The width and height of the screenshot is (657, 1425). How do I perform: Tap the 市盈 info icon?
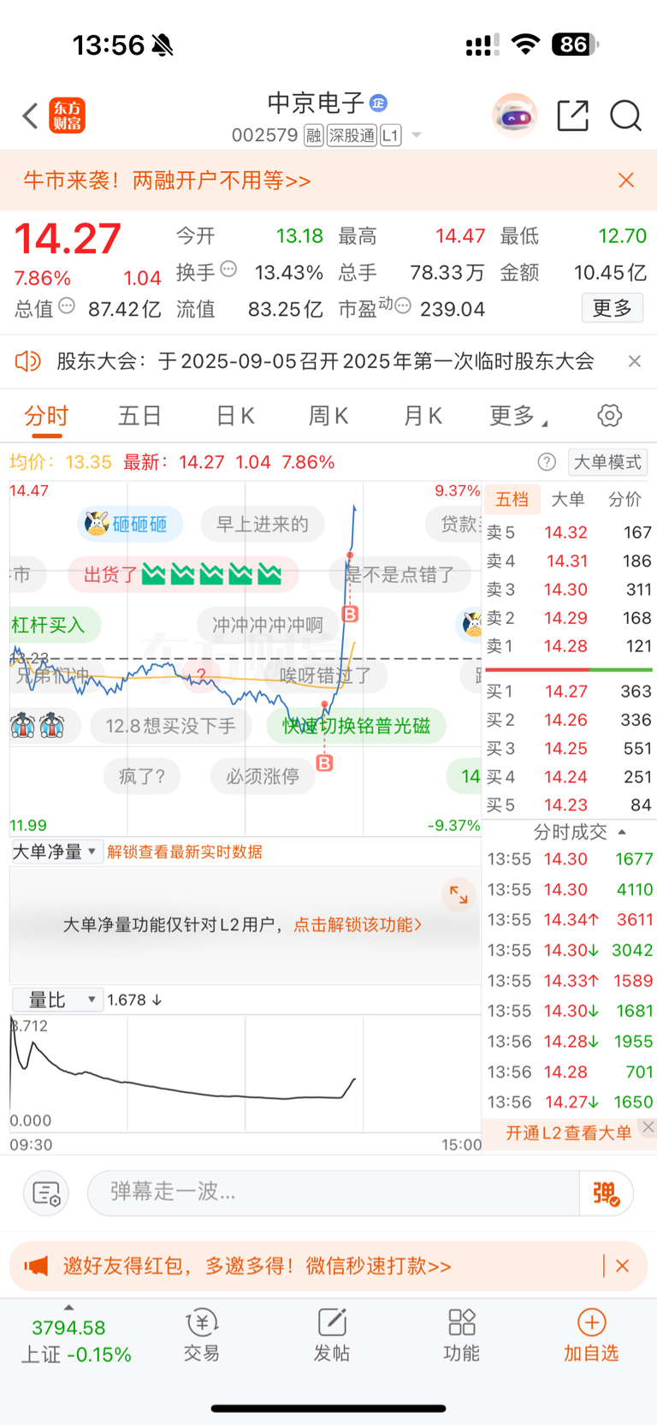pos(402,306)
